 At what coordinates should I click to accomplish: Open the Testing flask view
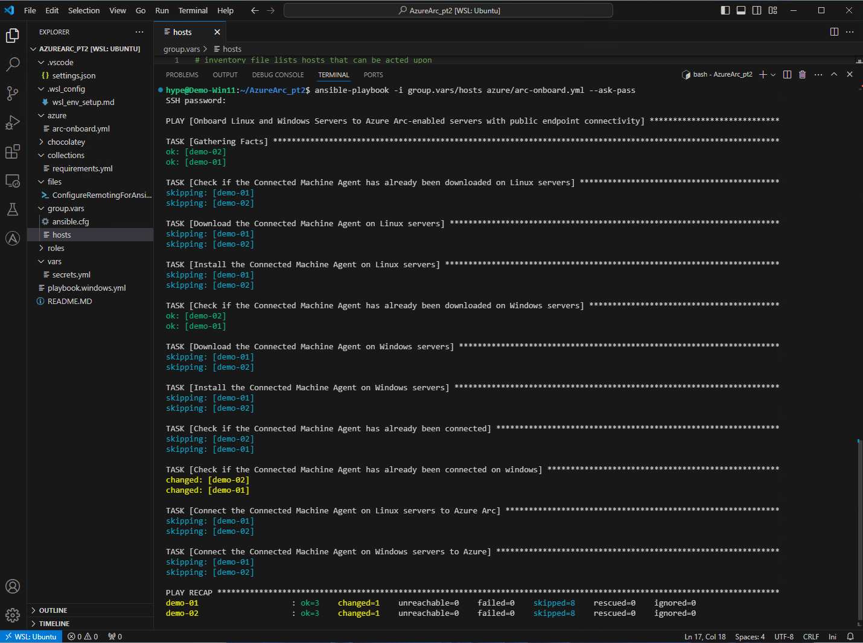click(13, 209)
